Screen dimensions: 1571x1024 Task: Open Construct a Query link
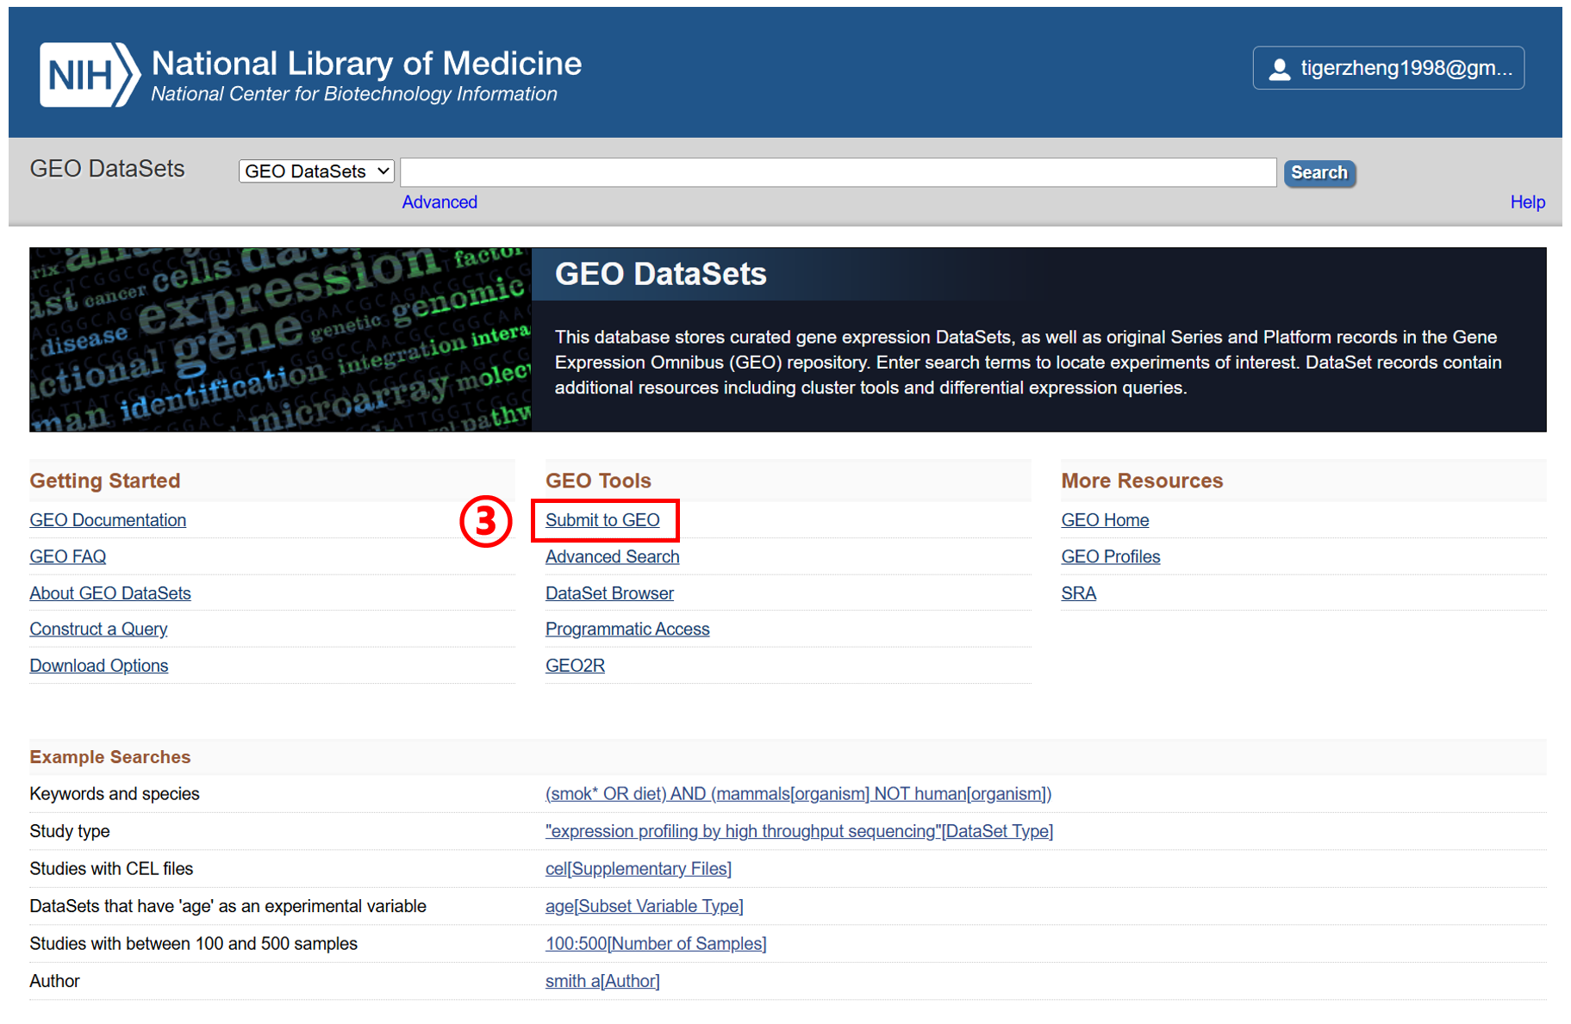[98, 630]
